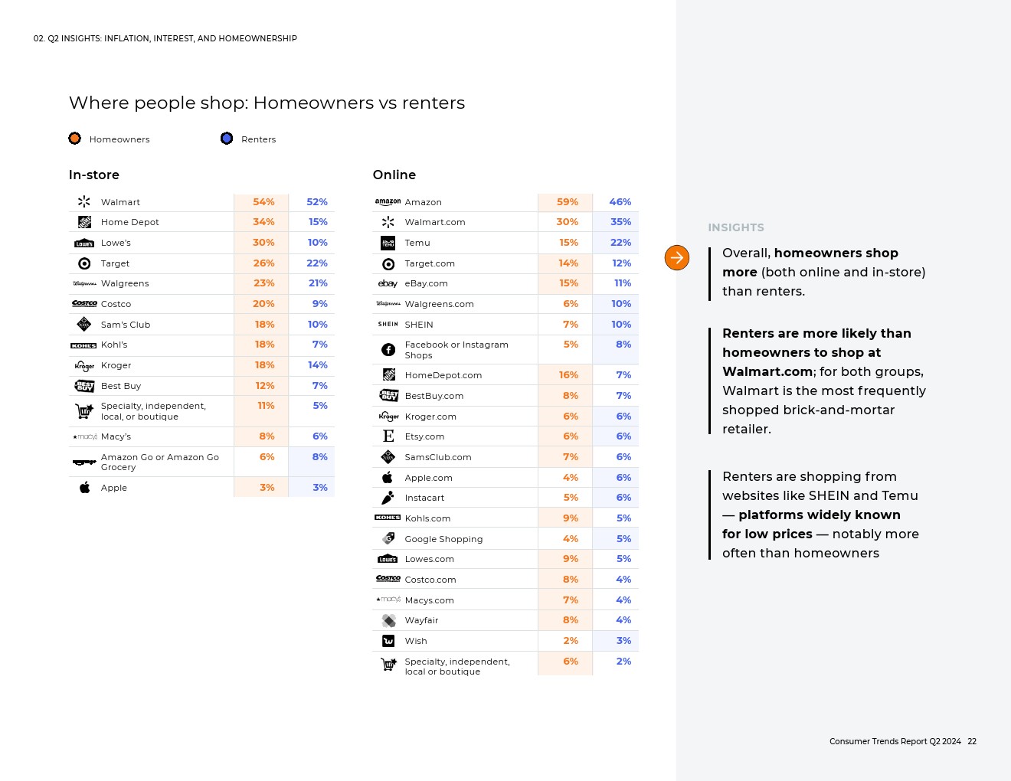Screen dimensions: 1011x781
Task: Click the blue Renters legend dot
Action: [x=227, y=139]
